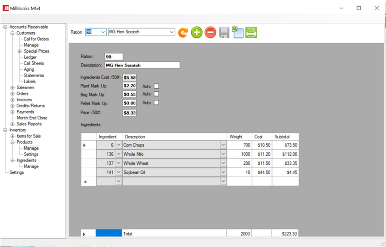386x247 pixels.
Task: Click the Price /50# field $8.33
Action: click(130, 113)
